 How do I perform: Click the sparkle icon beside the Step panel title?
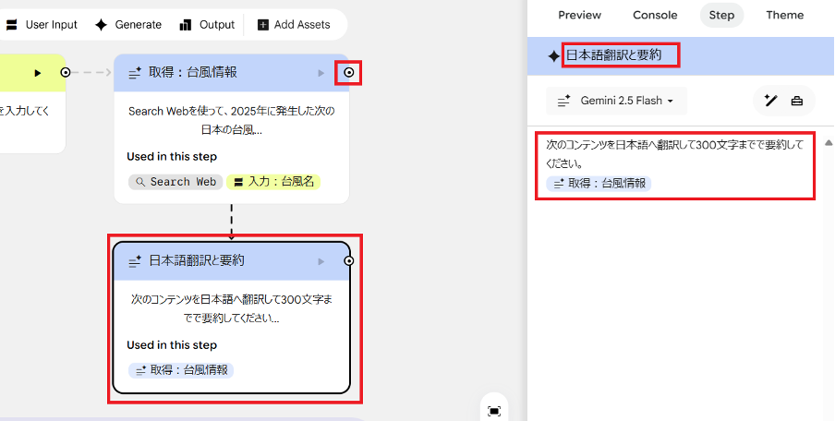coord(553,56)
